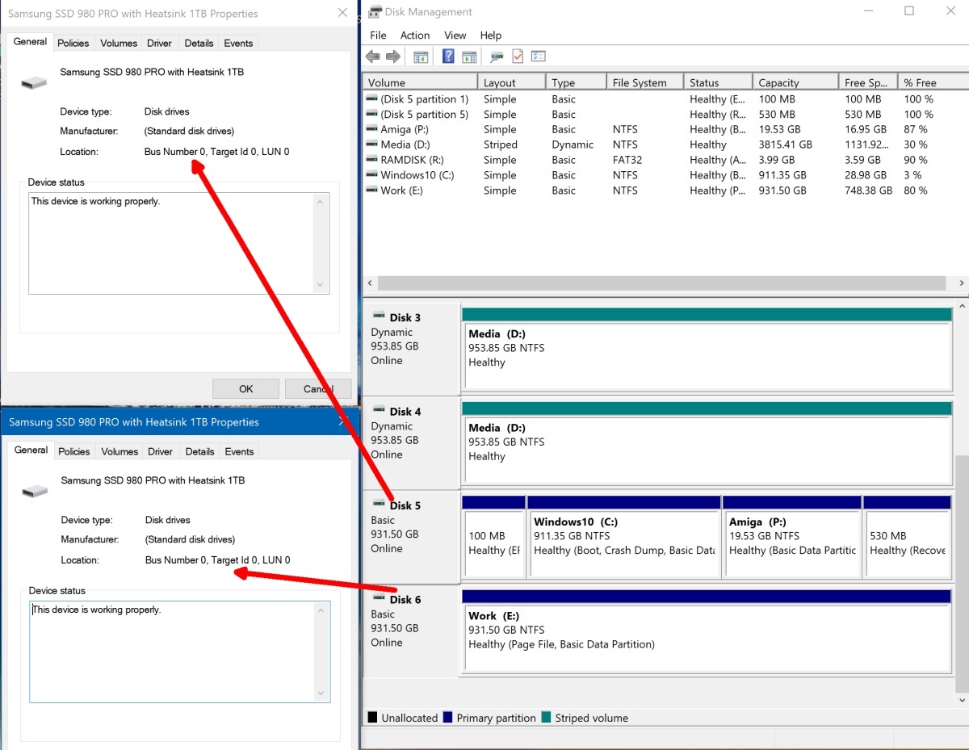Click the checkmark document toolbar icon

pos(518,57)
